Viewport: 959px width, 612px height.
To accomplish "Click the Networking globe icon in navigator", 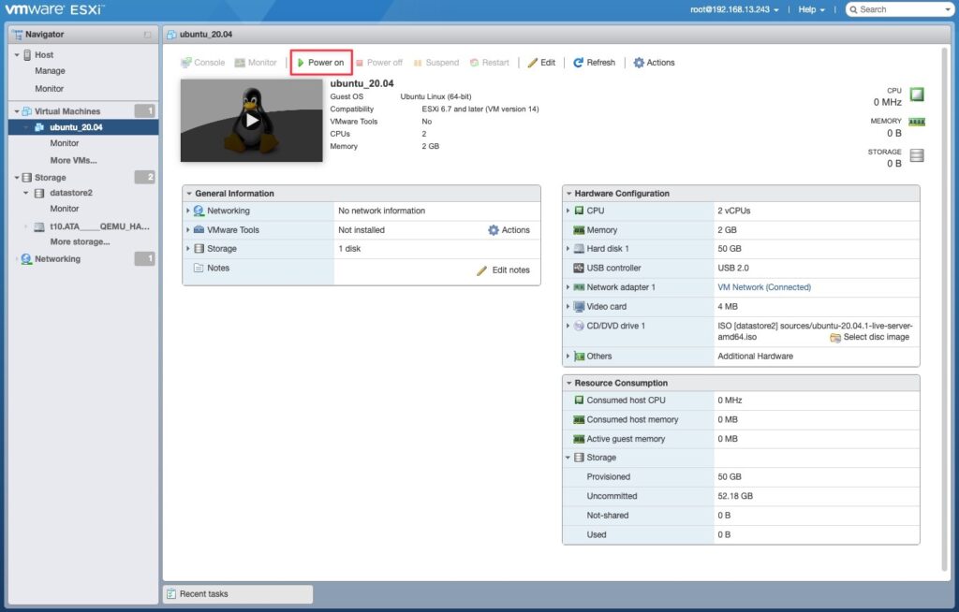I will coord(26,258).
